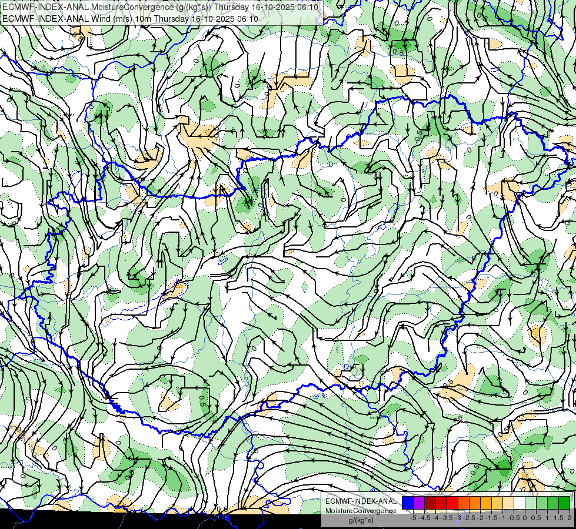Click the 2 tick label at legend end
This screenshot has height=529, width=576.
pos(570,518)
